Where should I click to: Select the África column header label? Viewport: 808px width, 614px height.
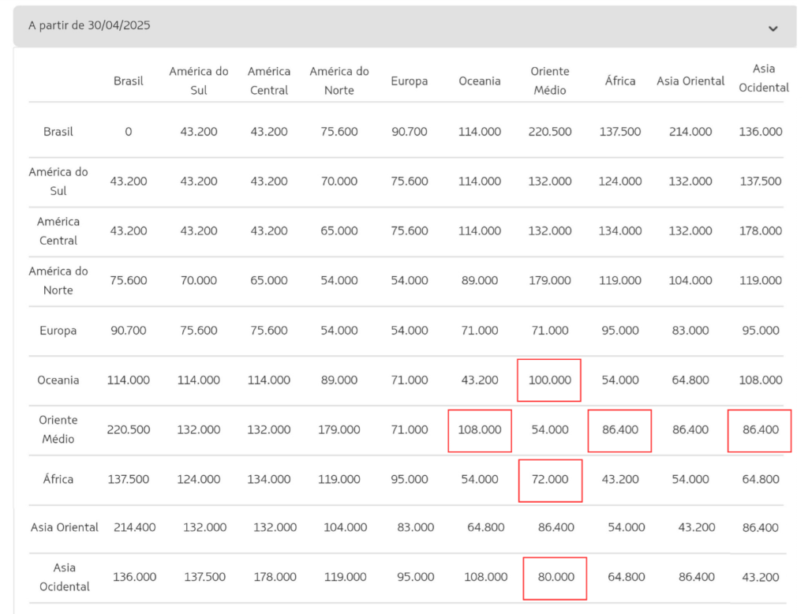[x=620, y=80]
